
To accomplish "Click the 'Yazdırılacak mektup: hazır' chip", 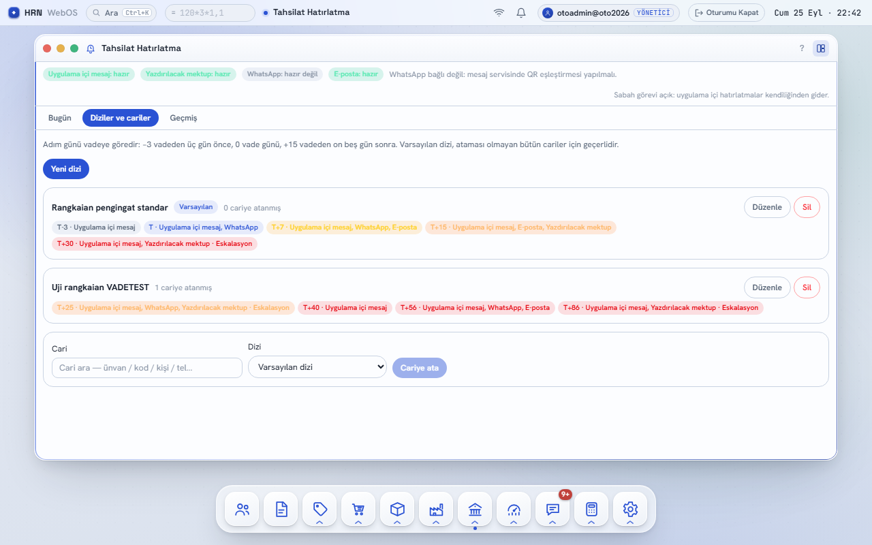I will pyautogui.click(x=188, y=74).
